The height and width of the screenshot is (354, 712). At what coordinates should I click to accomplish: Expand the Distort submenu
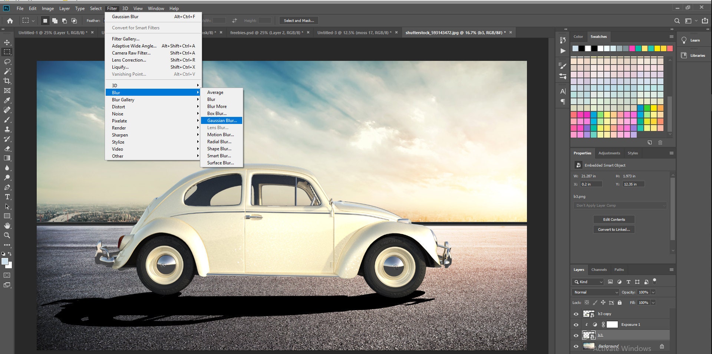coord(153,106)
